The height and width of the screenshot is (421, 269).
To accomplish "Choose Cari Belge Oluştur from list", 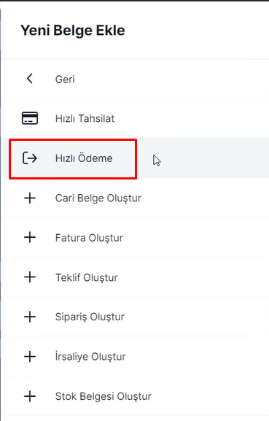I will (x=98, y=198).
